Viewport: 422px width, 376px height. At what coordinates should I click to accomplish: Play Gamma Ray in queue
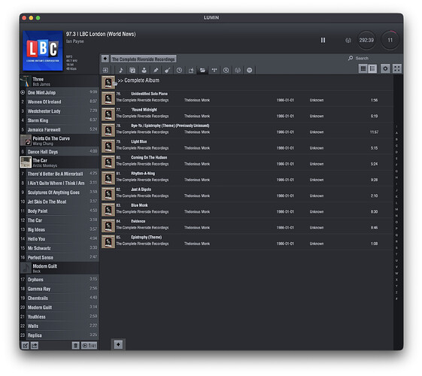point(59,289)
